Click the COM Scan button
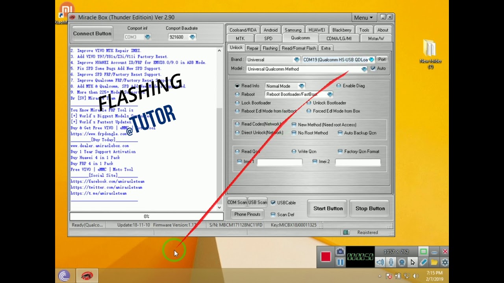The height and width of the screenshot is (283, 504). [237, 202]
